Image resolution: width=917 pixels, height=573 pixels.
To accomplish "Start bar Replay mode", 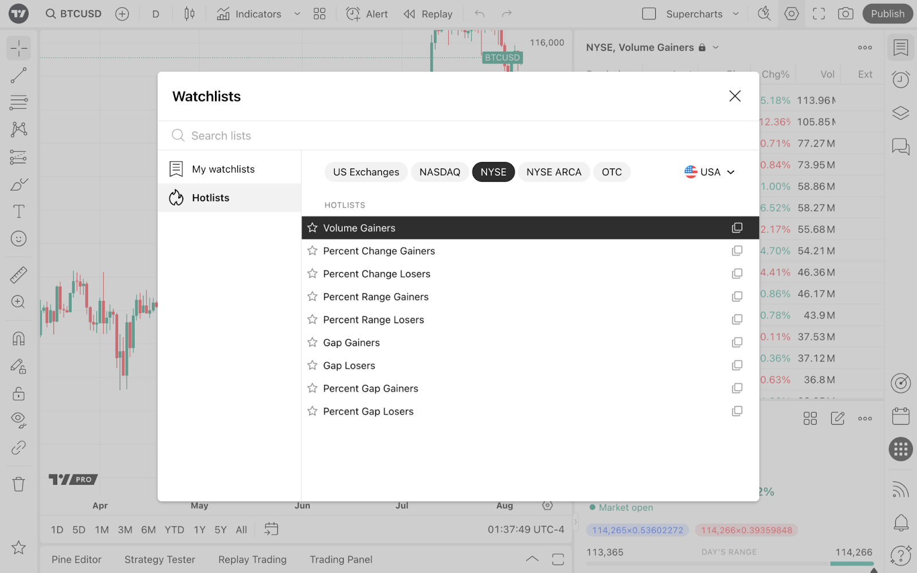I will 428,14.
